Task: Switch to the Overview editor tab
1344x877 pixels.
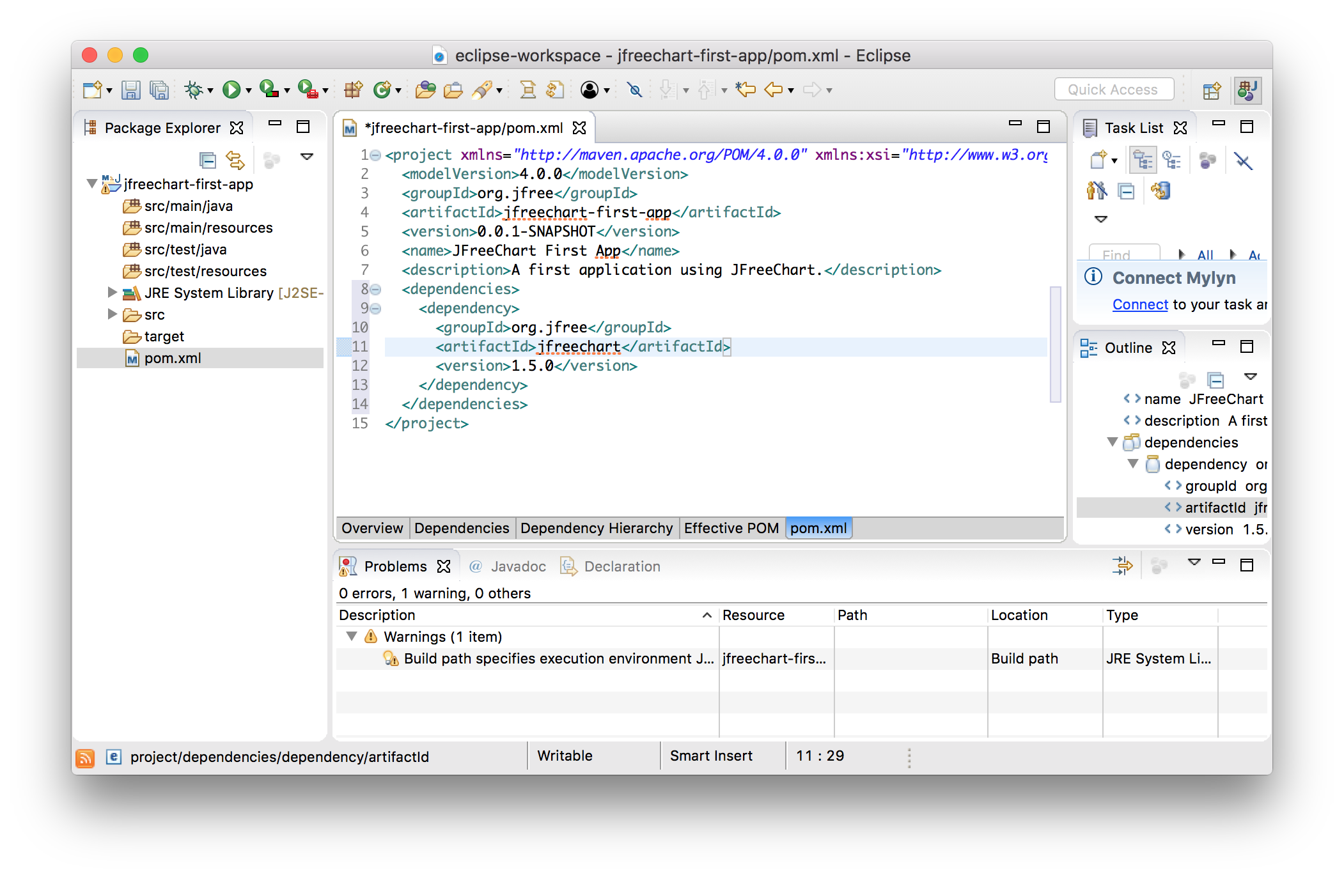Action: point(372,528)
